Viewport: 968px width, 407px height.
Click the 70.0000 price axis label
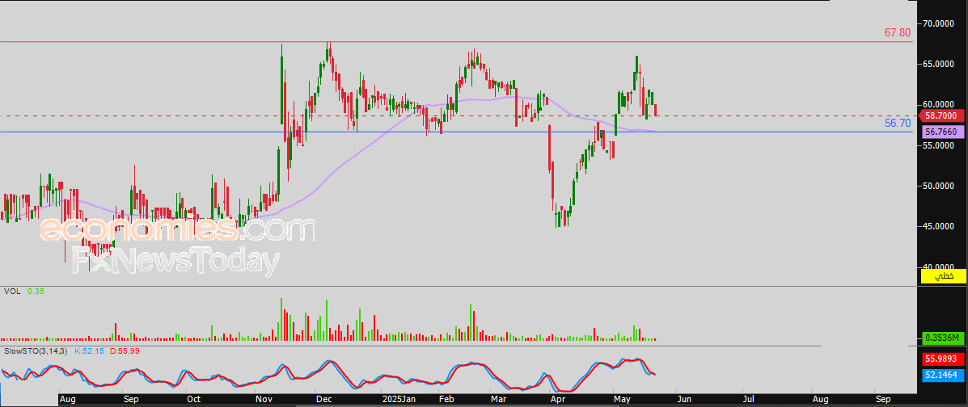tap(941, 24)
